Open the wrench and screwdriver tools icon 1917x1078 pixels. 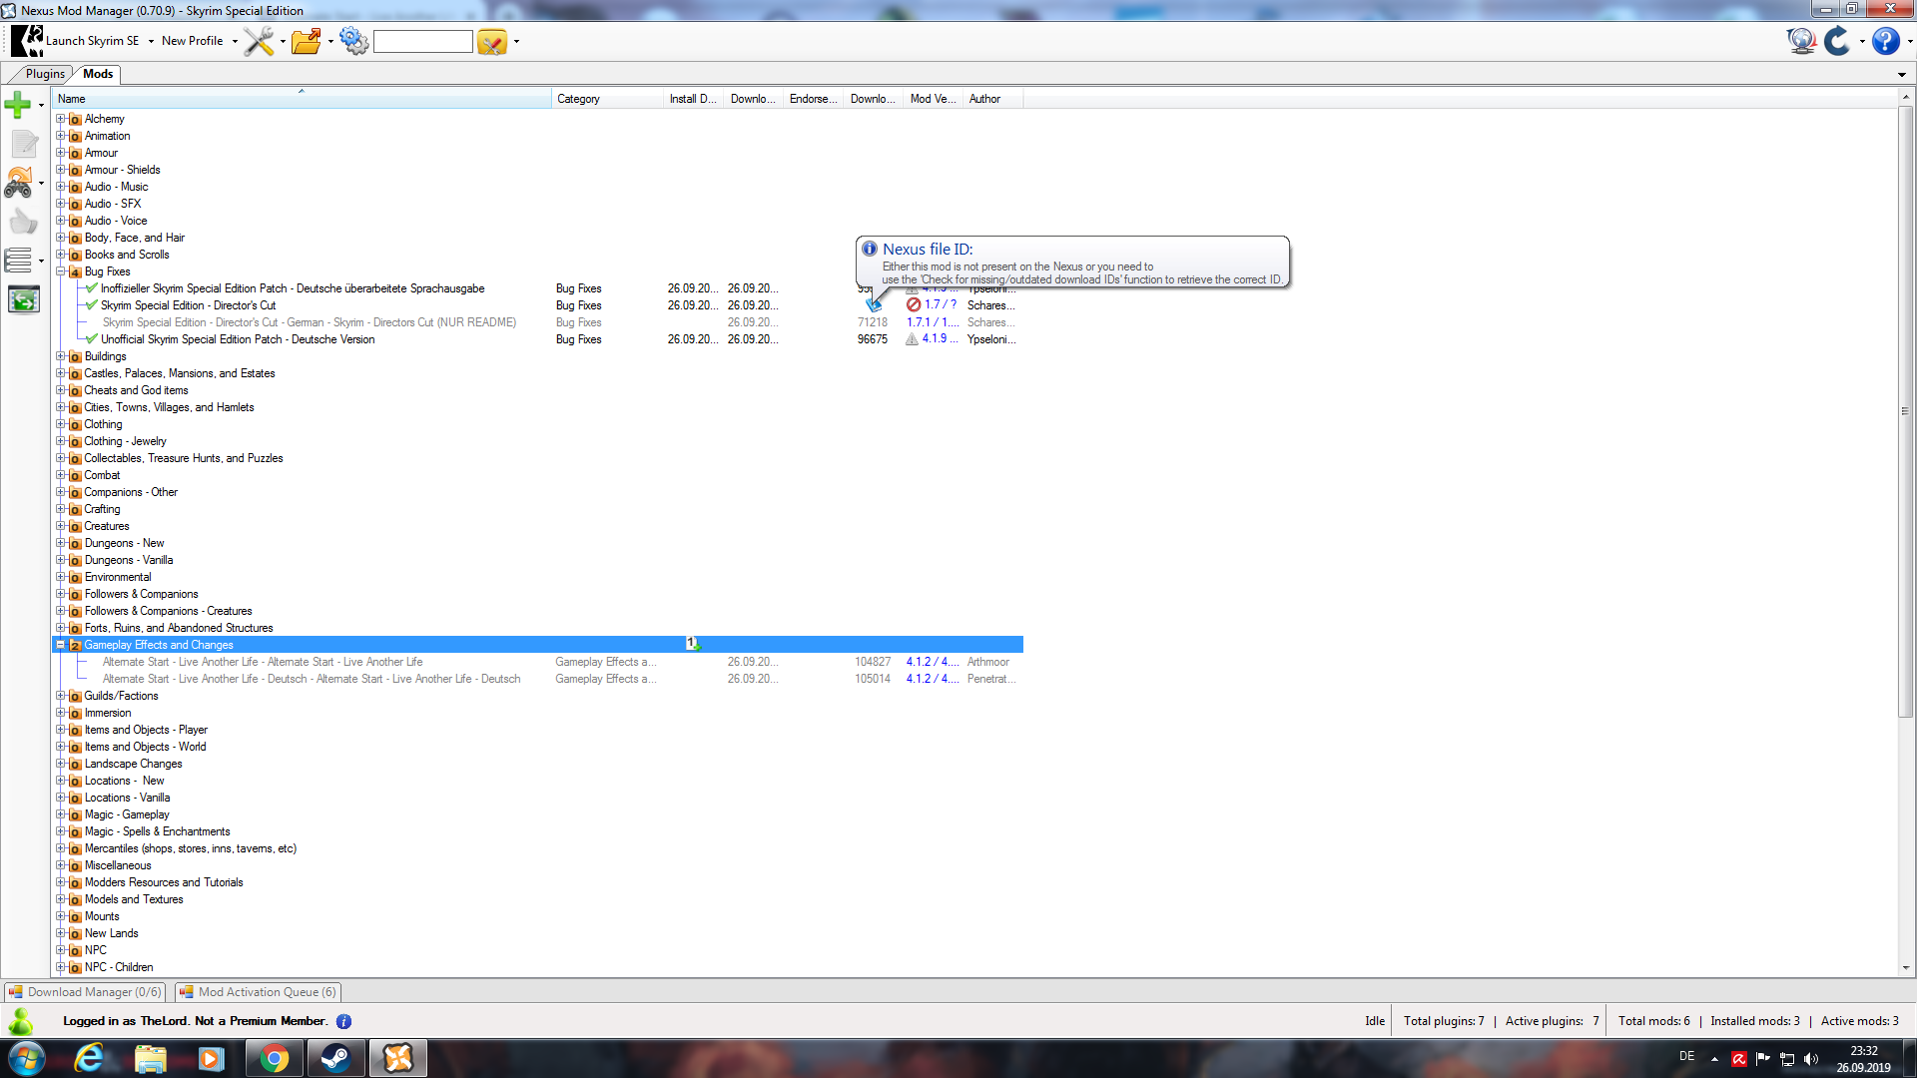pos(259,41)
